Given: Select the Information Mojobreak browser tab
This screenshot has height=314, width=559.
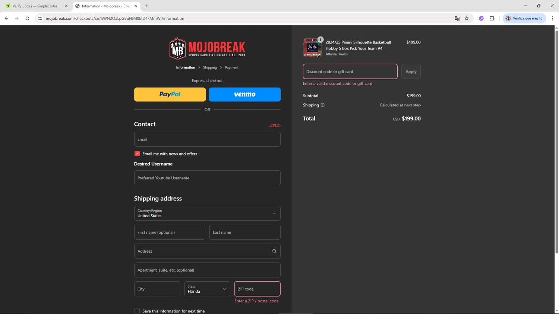Looking at the screenshot, I should [x=106, y=6].
